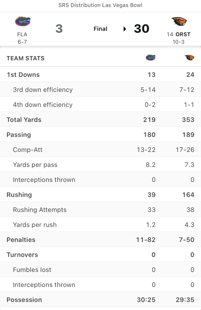Click Florida's score of 3
201x310 pixels.
click(59, 29)
